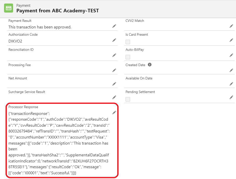Image resolution: width=236 pixels, height=179 pixels.
Task: Click Surcharge Service Result edit pencil
Action: 114,97
